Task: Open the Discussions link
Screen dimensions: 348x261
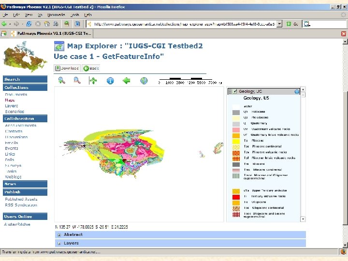Action: coord(16,137)
